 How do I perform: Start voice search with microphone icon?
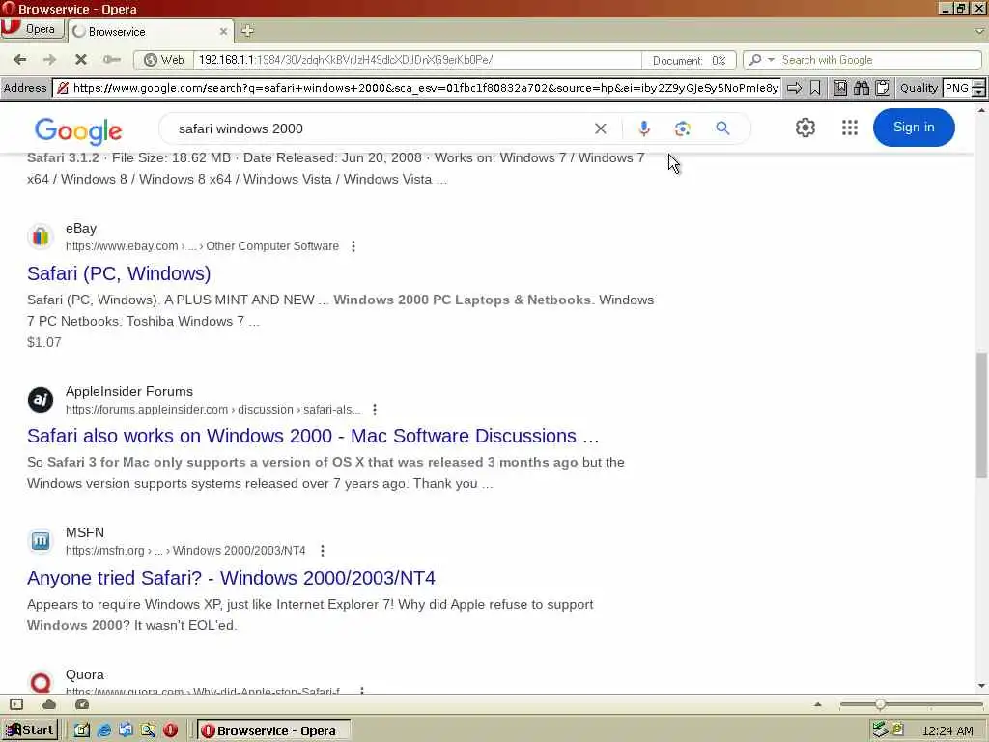click(643, 128)
